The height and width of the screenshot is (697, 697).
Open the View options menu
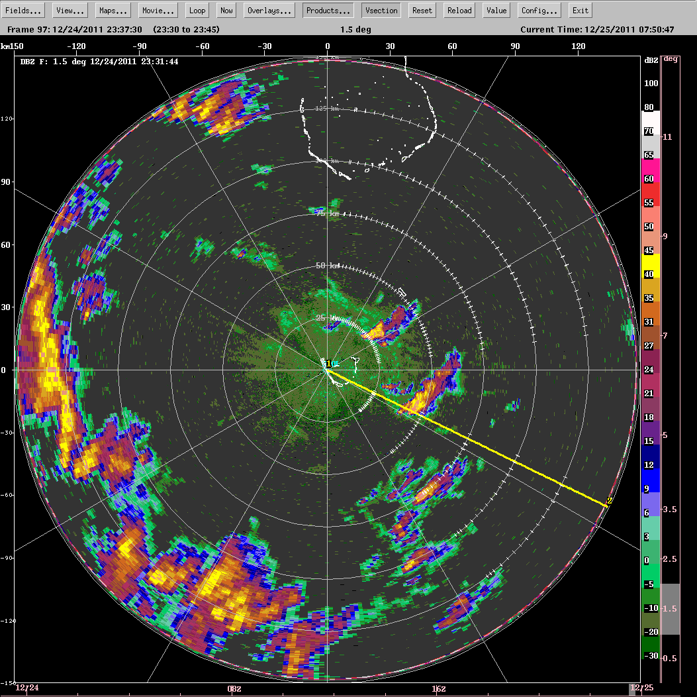click(70, 11)
